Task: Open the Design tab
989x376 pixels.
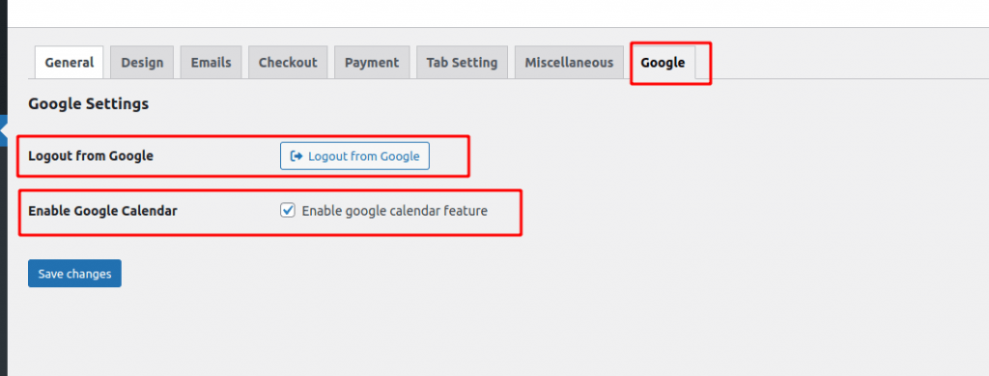Action: point(142,63)
